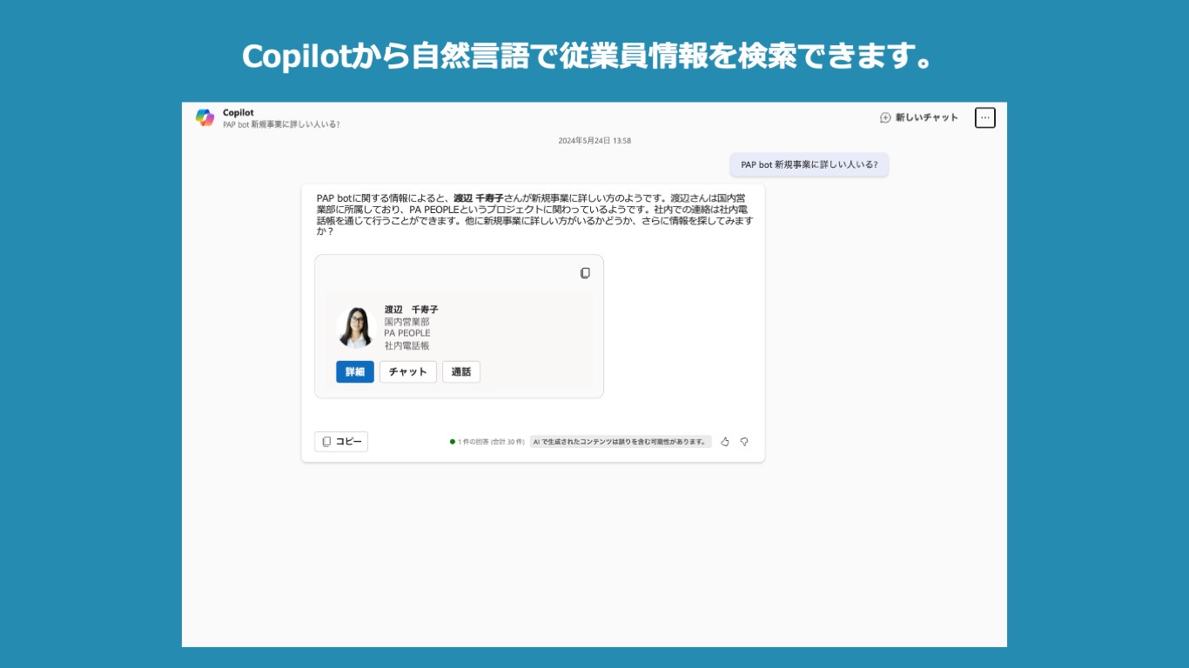The width and height of the screenshot is (1189, 668).
Task: Click the 国内営業部 department text
Action: click(407, 322)
